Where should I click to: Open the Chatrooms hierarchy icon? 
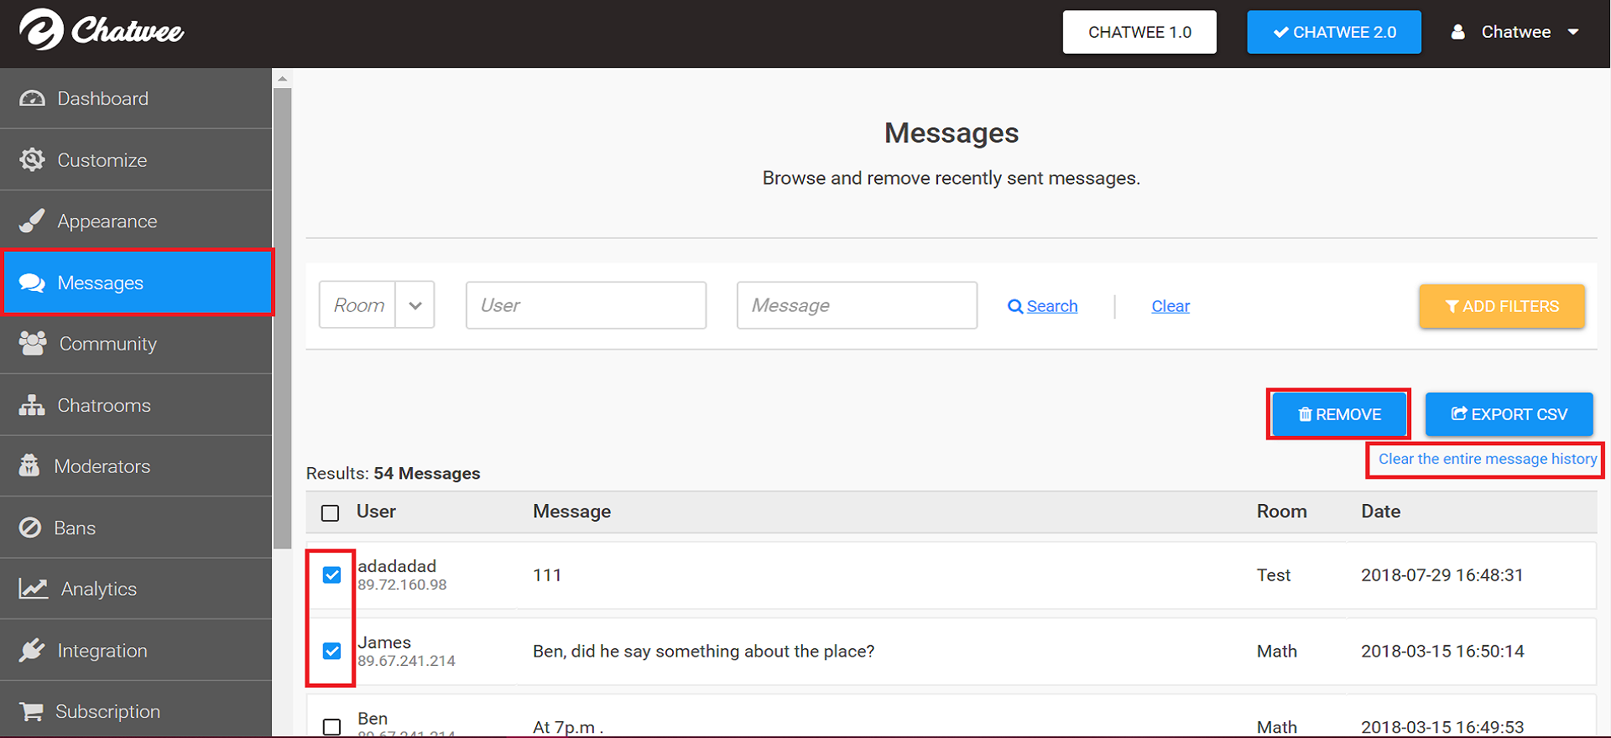pyautogui.click(x=32, y=405)
